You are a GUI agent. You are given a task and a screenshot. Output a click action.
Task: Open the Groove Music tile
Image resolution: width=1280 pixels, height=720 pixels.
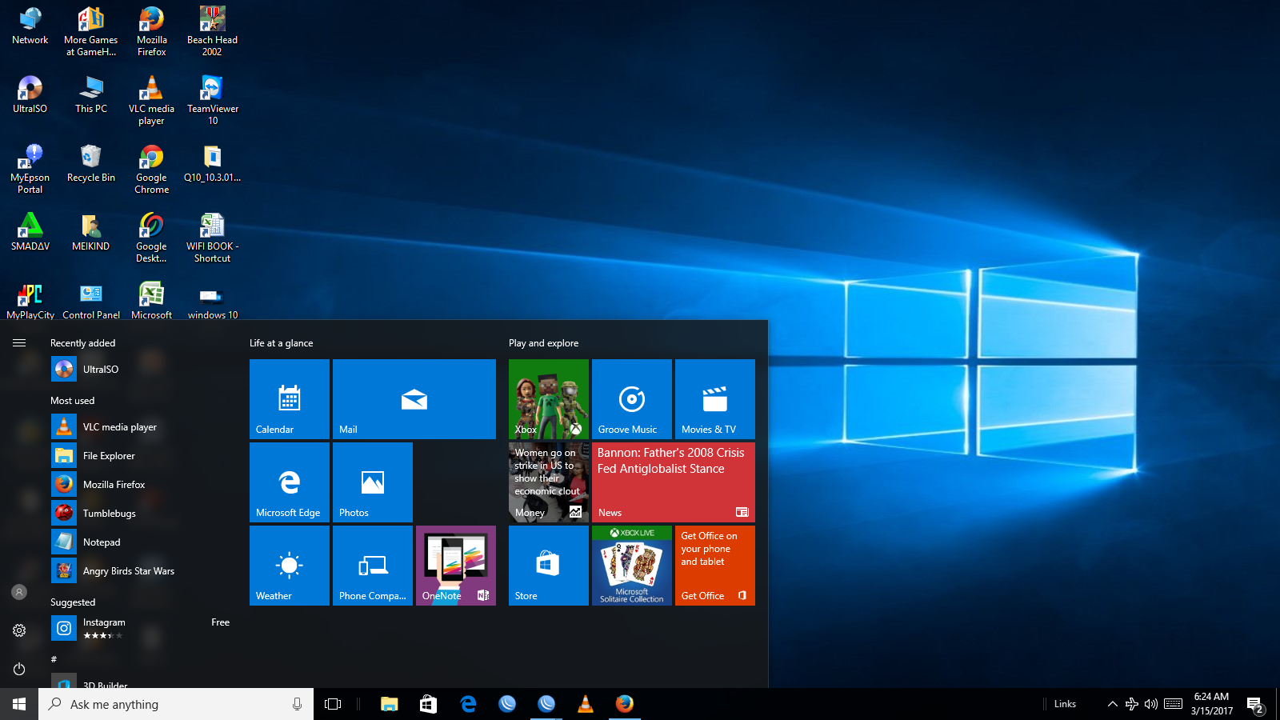pyautogui.click(x=632, y=399)
